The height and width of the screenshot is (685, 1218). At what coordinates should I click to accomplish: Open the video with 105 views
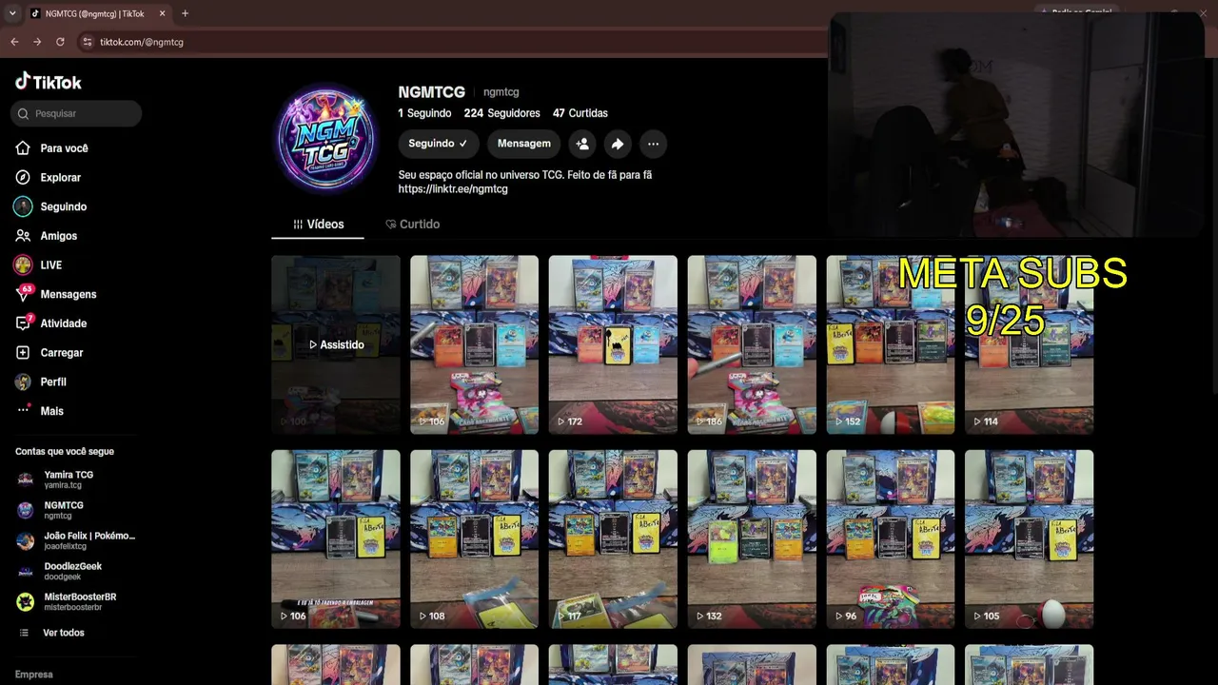[x=1030, y=539]
